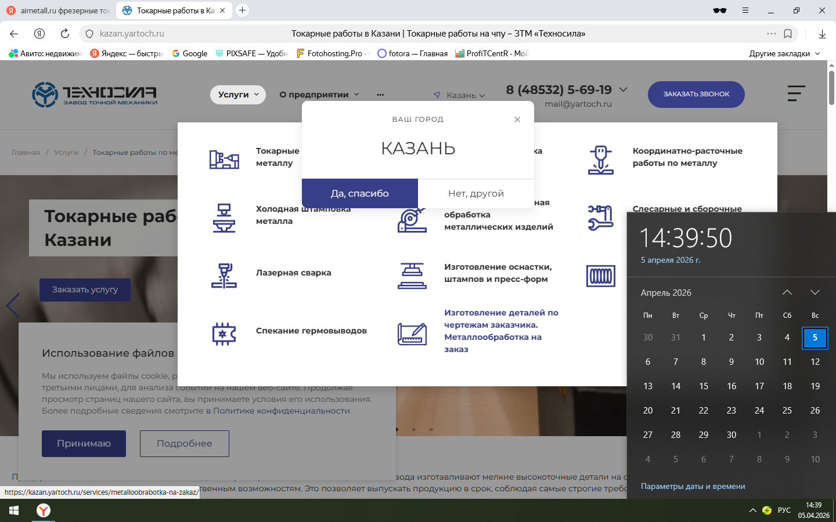Image resolution: width=836 pixels, height=522 pixels.
Task: Confirm city with Да, спасибо button
Action: [360, 193]
